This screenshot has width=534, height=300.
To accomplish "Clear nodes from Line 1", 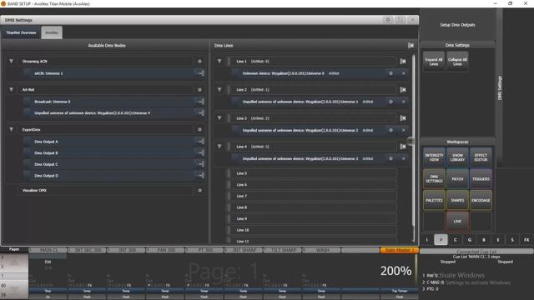I will (403, 62).
